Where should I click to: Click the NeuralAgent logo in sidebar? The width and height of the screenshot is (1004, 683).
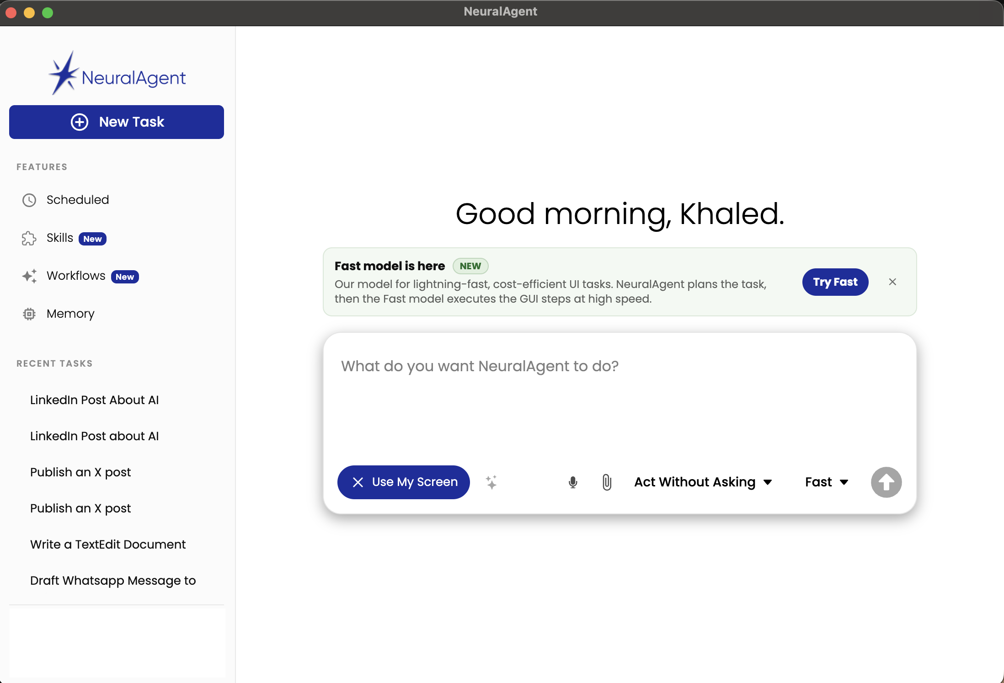click(117, 73)
